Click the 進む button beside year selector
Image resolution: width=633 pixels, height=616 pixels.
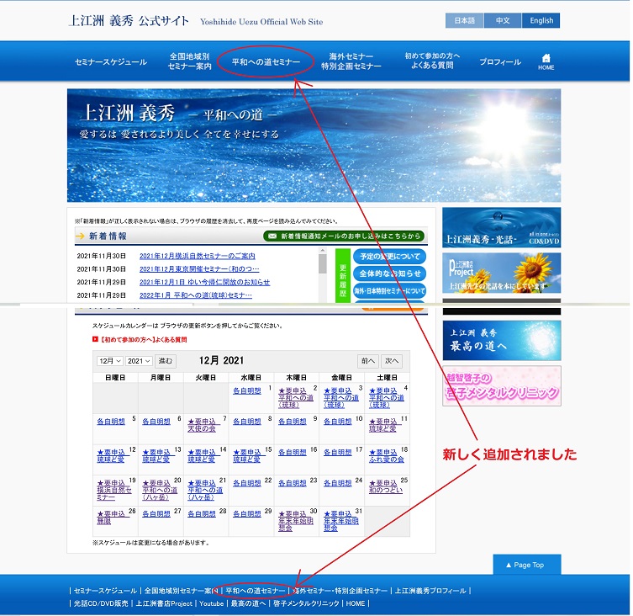coord(166,361)
